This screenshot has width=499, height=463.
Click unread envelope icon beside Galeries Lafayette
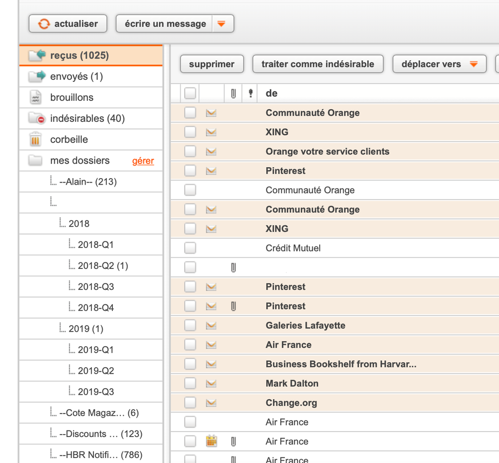click(211, 325)
